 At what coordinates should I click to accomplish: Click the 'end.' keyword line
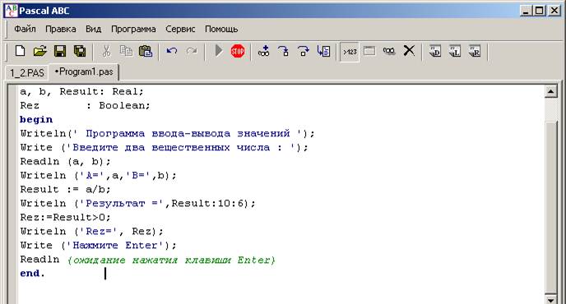(x=32, y=274)
